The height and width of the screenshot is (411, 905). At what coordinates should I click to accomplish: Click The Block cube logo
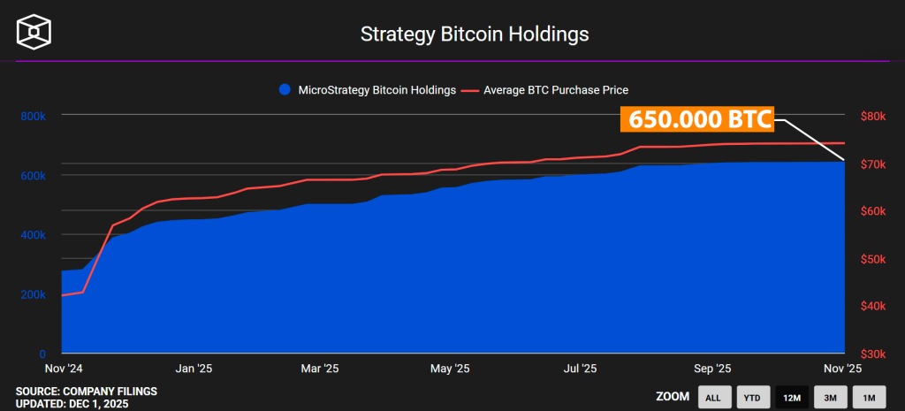click(x=34, y=31)
